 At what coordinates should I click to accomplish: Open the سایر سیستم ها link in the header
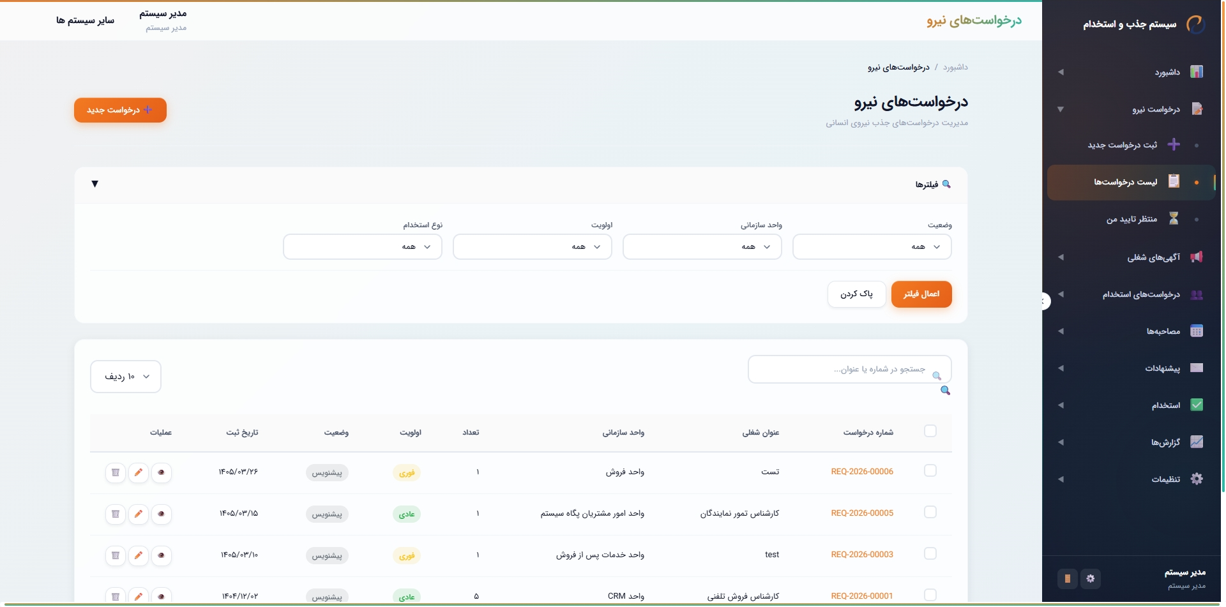(x=86, y=20)
